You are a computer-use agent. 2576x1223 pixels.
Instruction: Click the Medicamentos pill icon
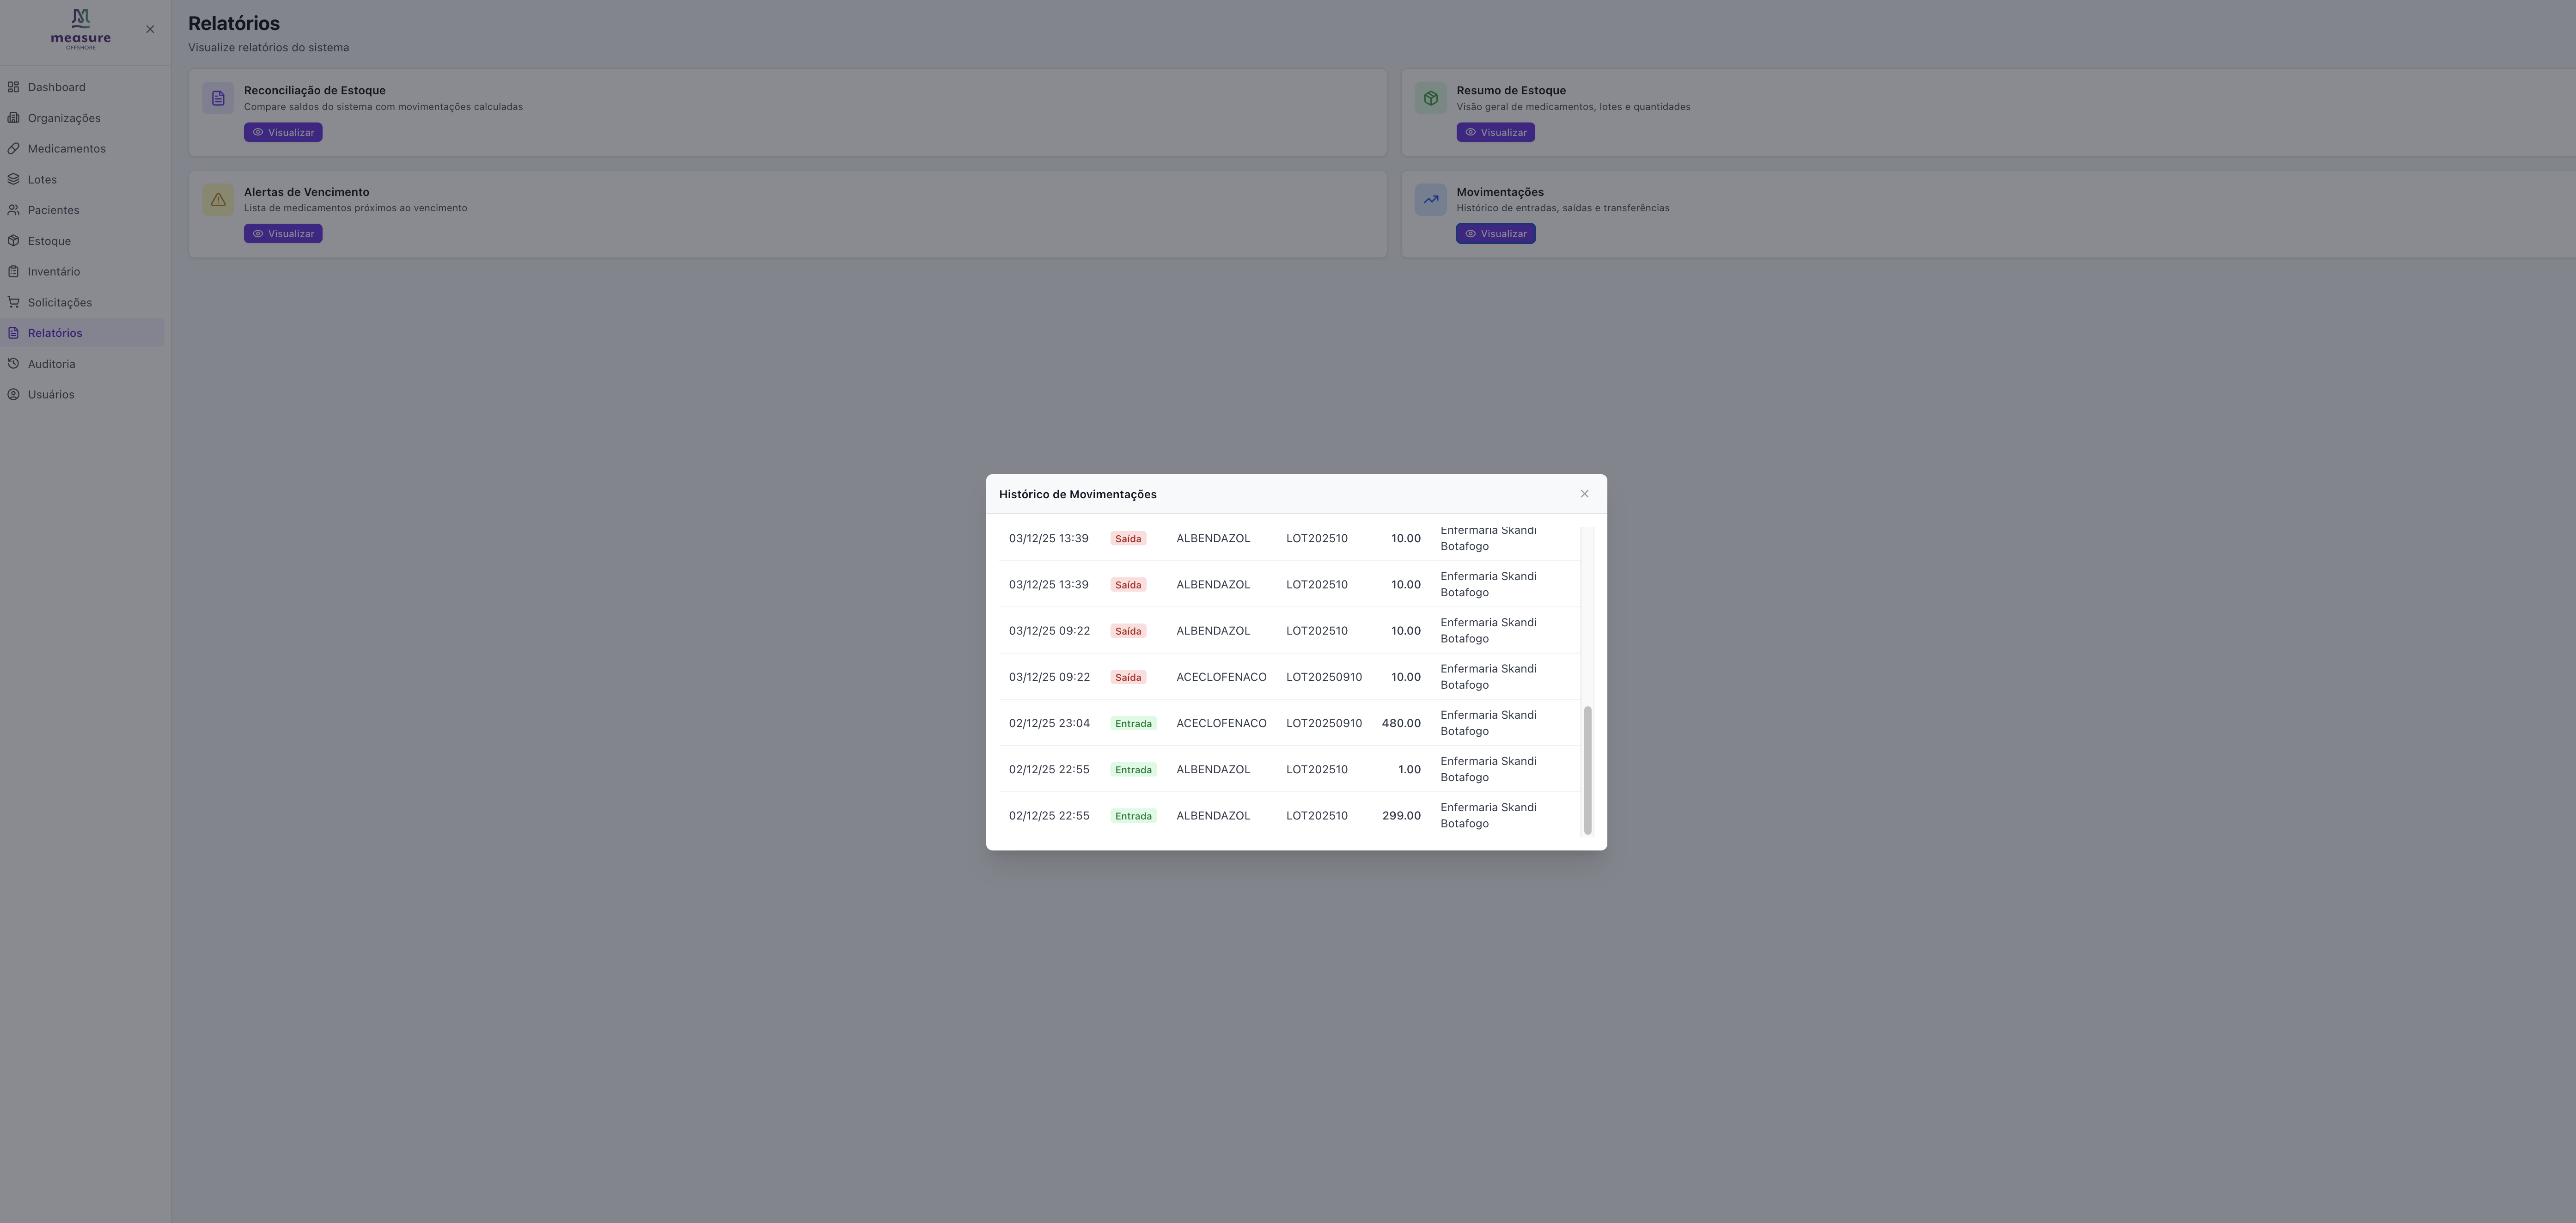(x=13, y=149)
